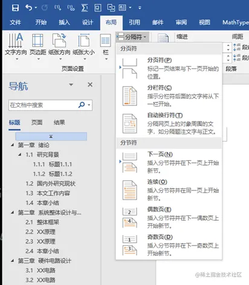The height and width of the screenshot is (285, 249).
Task: Go to heading 1.4 本章小结
Action: pyautogui.click(x=42, y=203)
